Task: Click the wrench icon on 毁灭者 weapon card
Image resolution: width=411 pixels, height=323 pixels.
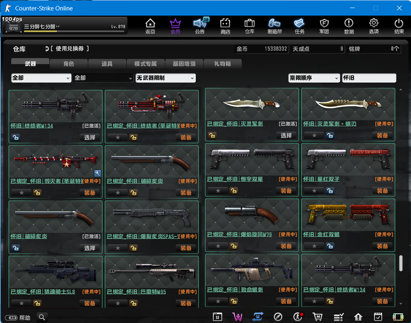Action: [x=97, y=173]
